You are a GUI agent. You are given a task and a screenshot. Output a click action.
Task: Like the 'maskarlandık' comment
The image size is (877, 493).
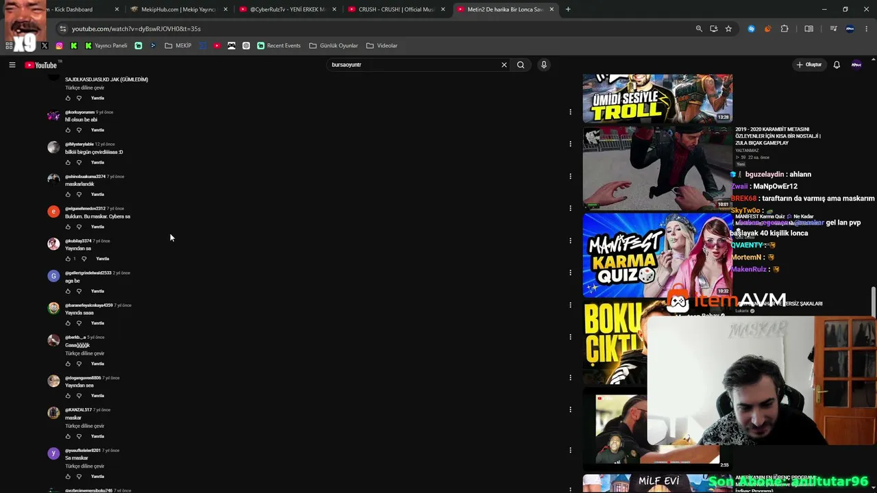68,194
